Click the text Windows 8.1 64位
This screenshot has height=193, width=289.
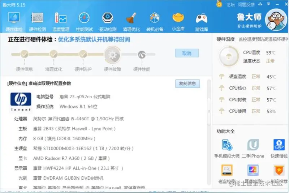coord(78,107)
